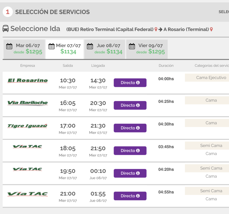Choose Cama on the 19:50 Via TAC row
Viewport: 229px width, 214px height.
coord(211,176)
